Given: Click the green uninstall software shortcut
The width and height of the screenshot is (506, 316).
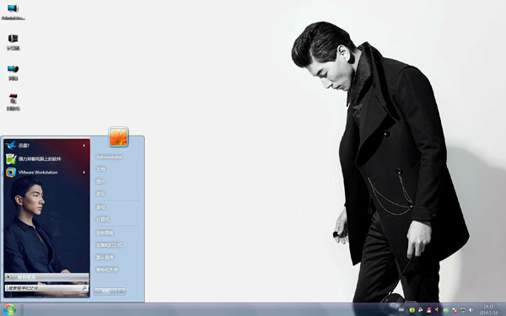Looking at the screenshot, I should tap(11, 158).
